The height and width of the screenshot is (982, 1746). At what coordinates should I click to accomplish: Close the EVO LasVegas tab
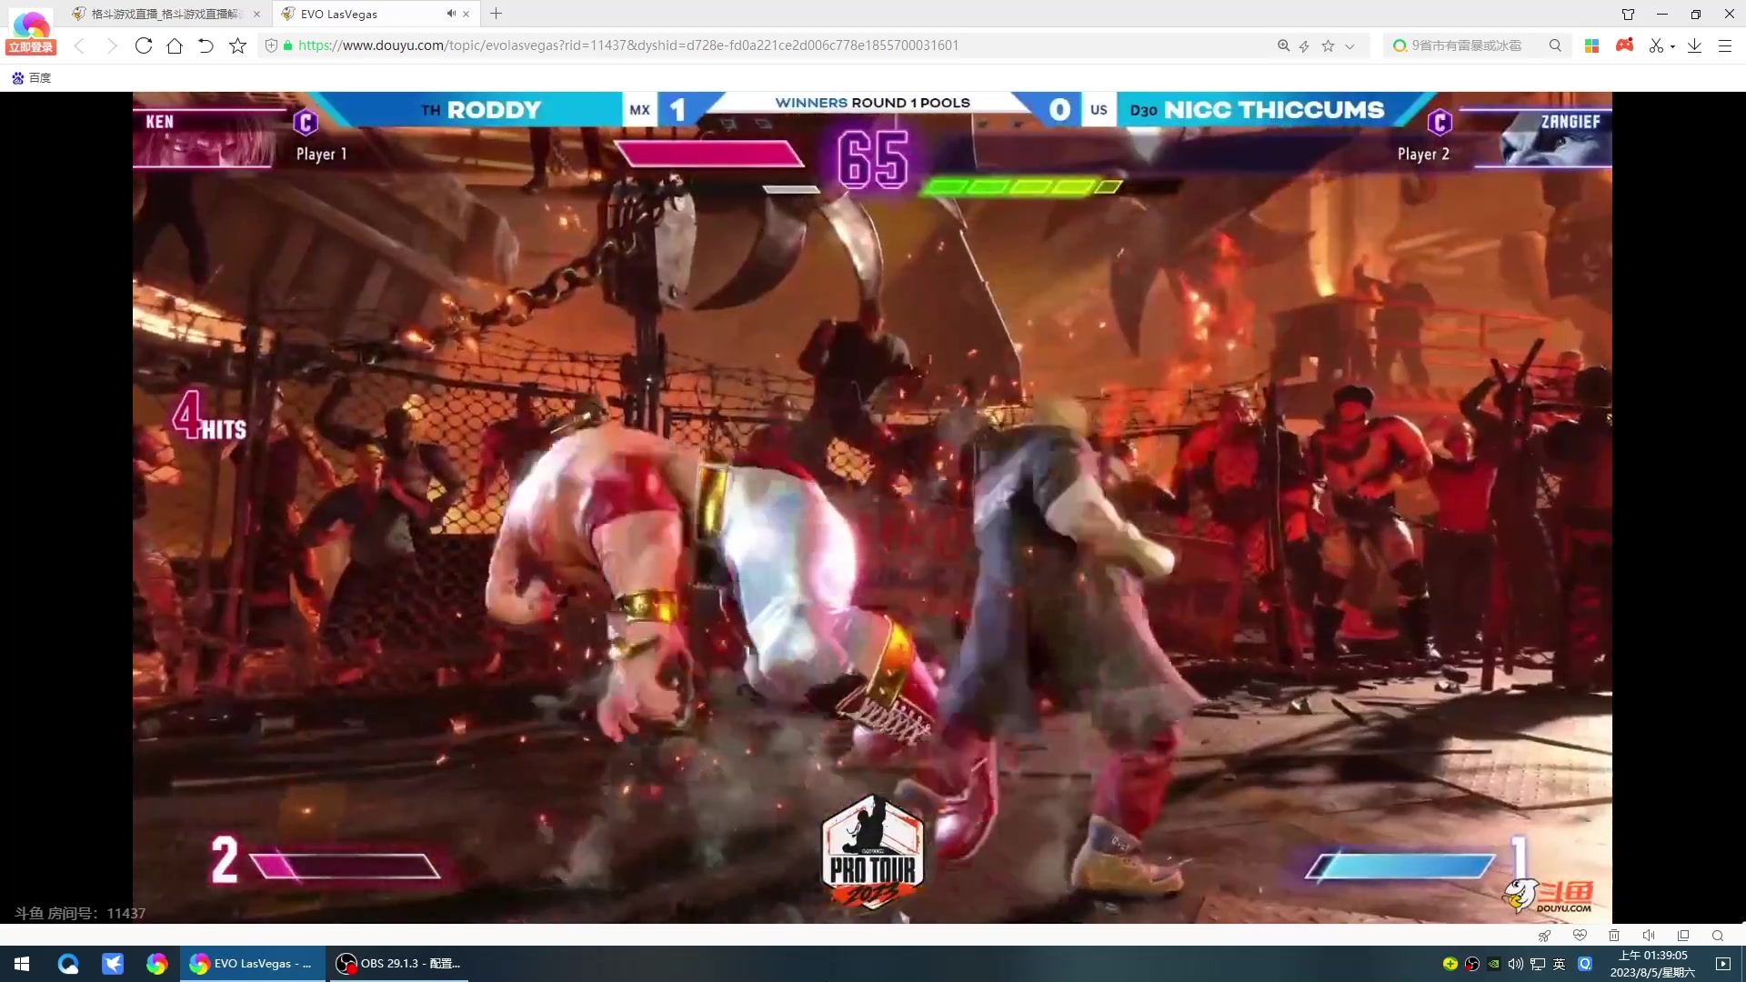tap(467, 14)
